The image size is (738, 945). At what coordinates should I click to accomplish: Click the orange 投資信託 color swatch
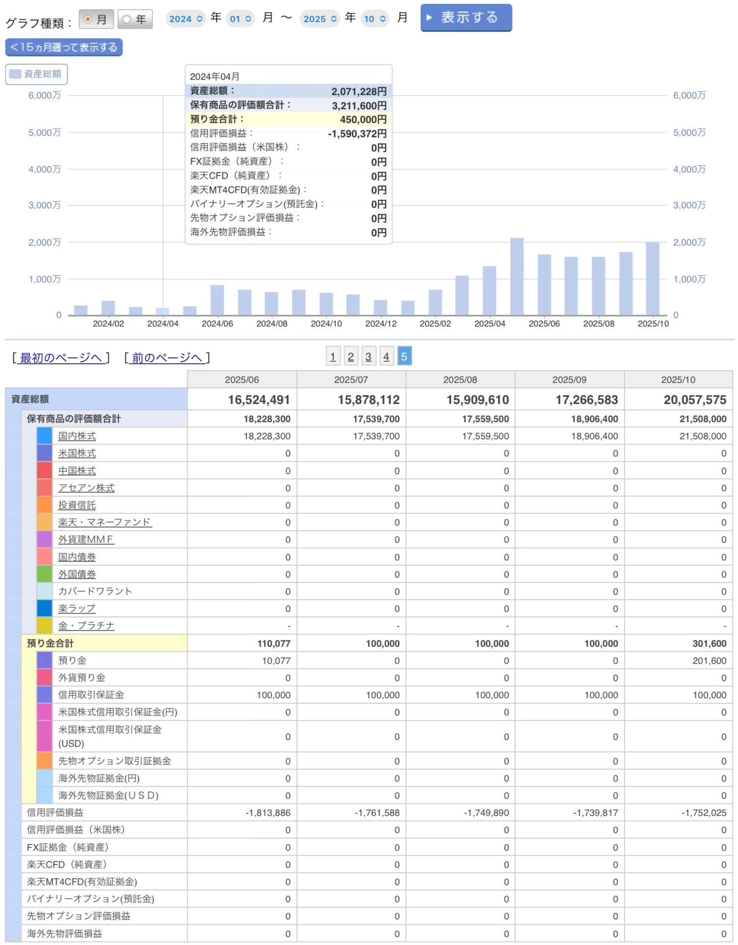click(44, 506)
